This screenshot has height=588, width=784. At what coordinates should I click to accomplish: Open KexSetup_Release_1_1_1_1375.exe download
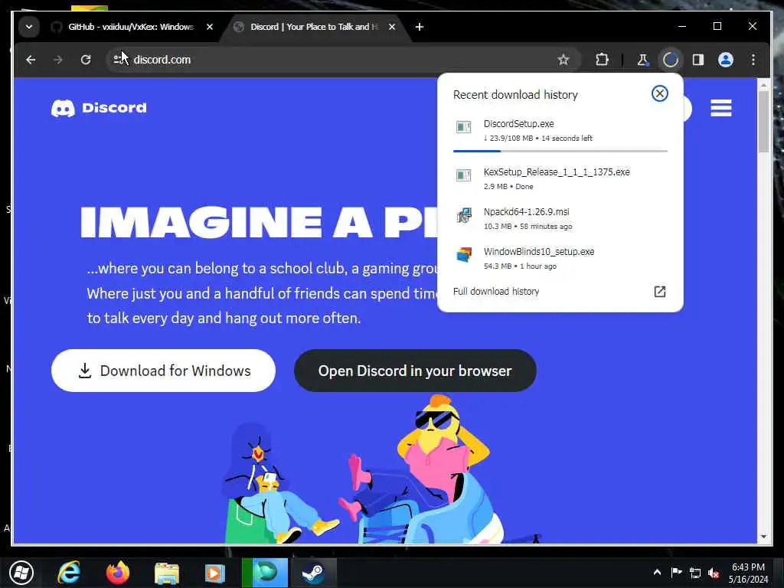click(x=560, y=178)
